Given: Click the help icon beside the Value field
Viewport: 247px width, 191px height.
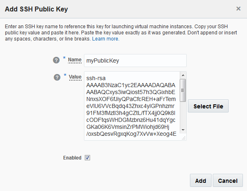Looking at the screenshot, I should (57, 77).
